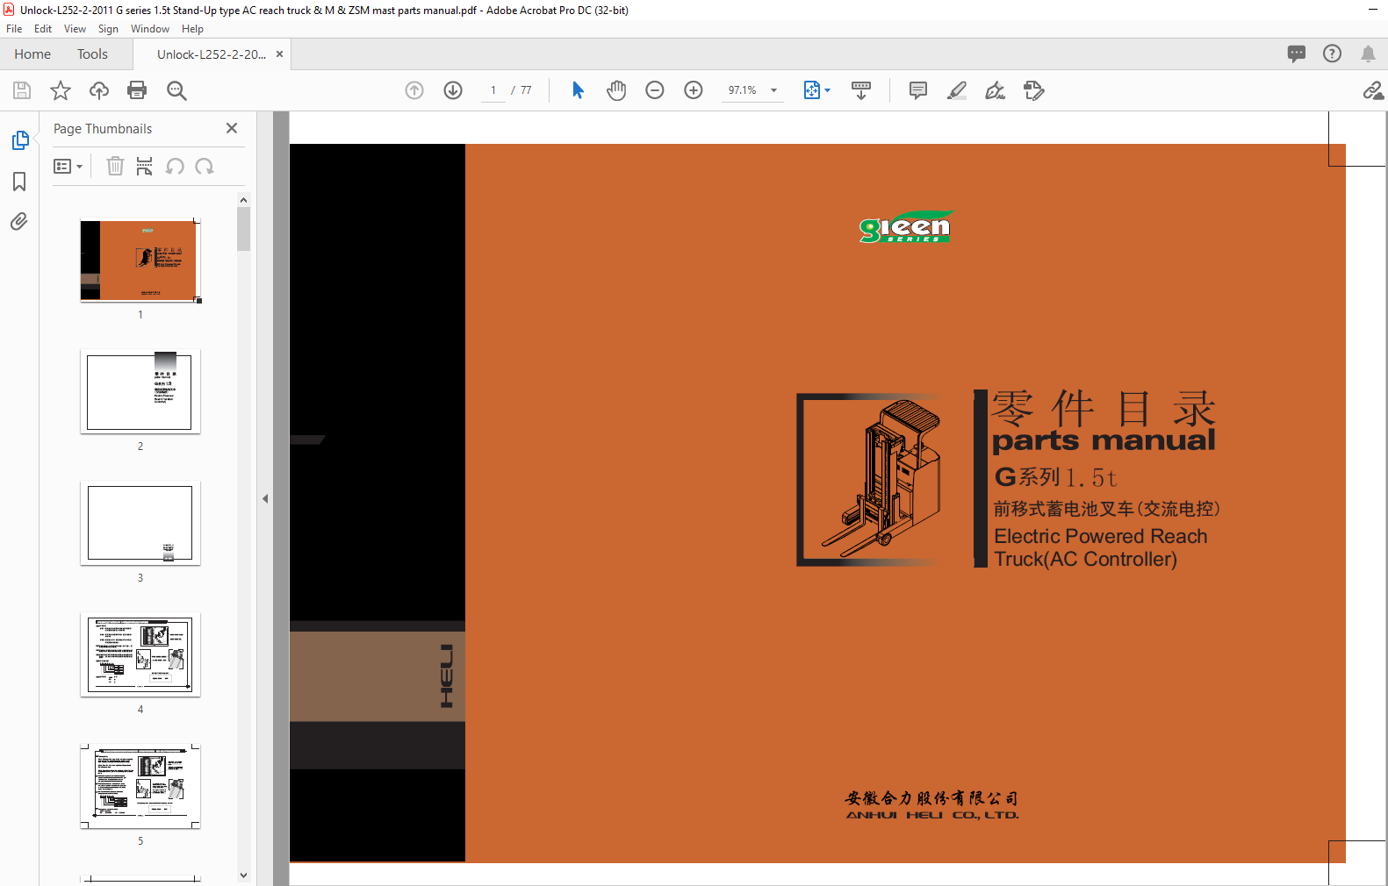Viewport: 1388px width, 886px height.
Task: Delete selected page with trash icon
Action: 115,166
